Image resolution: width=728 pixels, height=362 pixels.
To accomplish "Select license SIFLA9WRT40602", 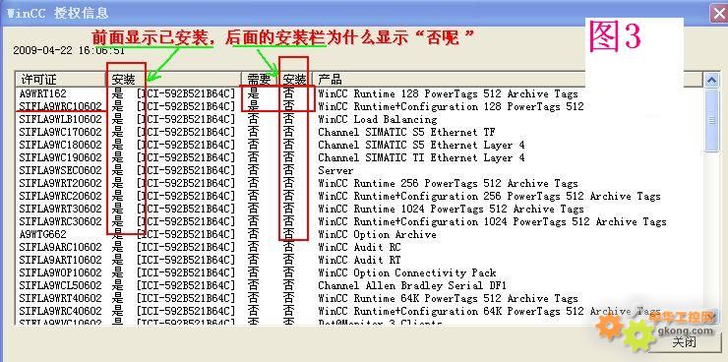I will click(359, 298).
